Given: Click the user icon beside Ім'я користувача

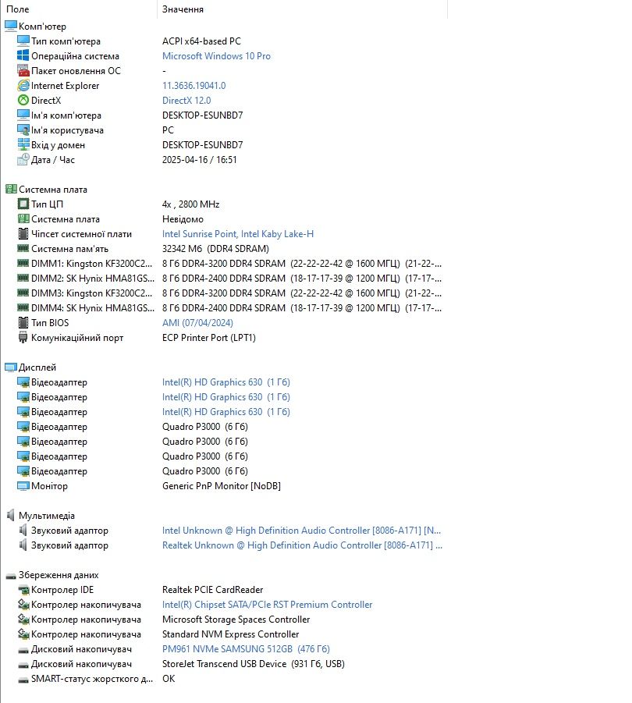Looking at the screenshot, I should click(23, 130).
